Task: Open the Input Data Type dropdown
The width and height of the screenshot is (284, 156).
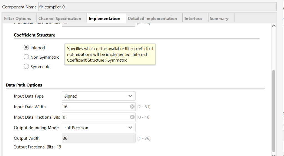Action: (98, 96)
